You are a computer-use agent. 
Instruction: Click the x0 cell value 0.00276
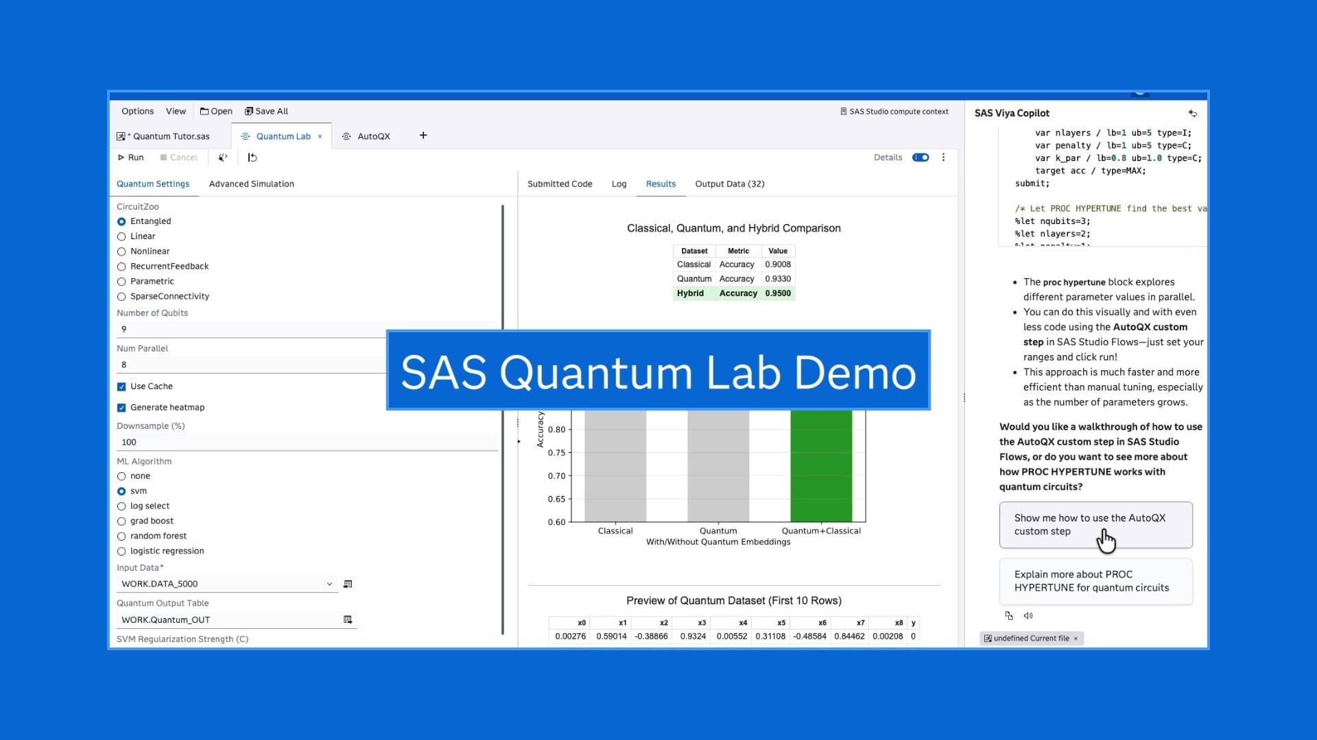(570, 637)
